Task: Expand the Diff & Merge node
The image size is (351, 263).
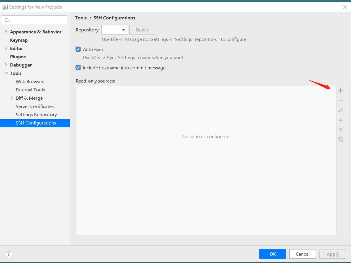Action: 12,98
